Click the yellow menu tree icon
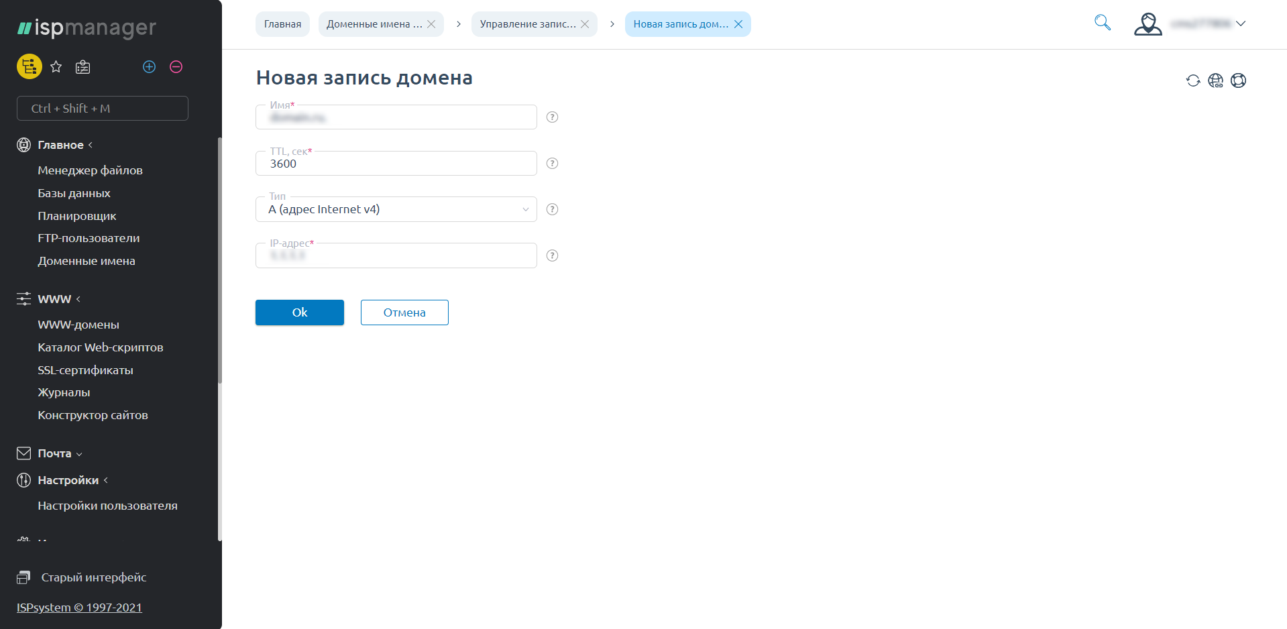This screenshot has height=629, width=1287. [x=29, y=66]
